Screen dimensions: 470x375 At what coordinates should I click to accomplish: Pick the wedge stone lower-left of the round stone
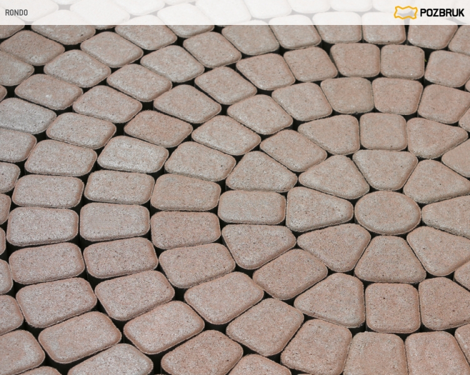tap(334, 245)
